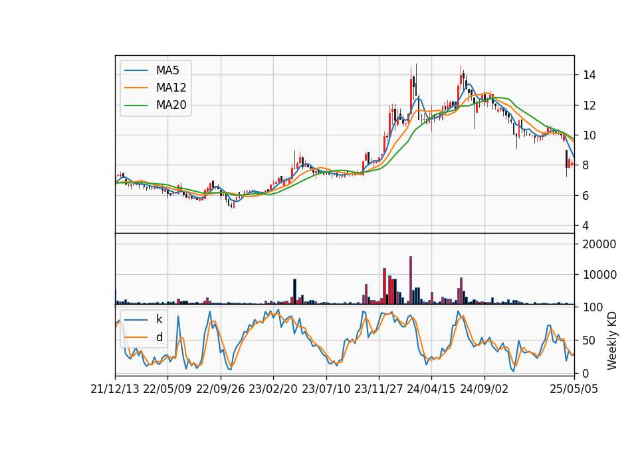Image resolution: width=638 pixels, height=458 pixels.
Task: Click the 22/09/26 date tick label
Action: (221, 389)
